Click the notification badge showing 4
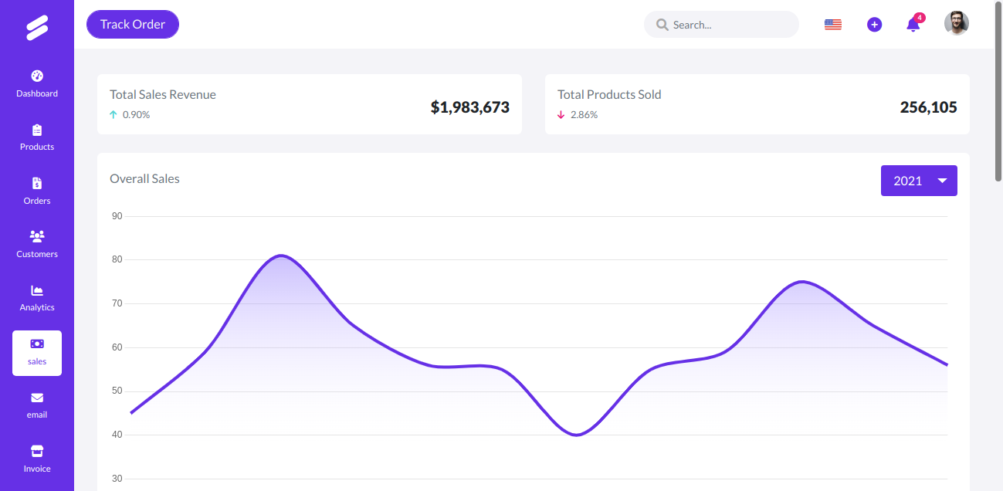1003x491 pixels. pyautogui.click(x=920, y=17)
